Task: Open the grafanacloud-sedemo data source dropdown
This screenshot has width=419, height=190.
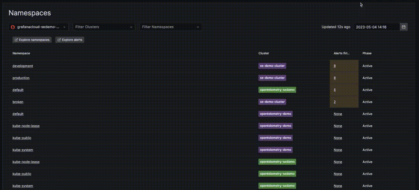Action: (39, 27)
